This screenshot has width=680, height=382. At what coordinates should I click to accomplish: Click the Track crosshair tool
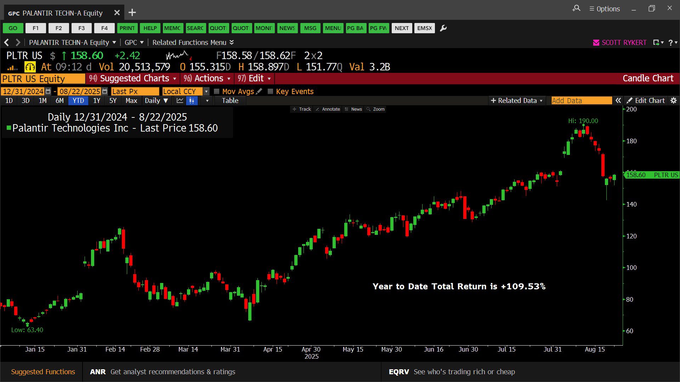coord(302,109)
